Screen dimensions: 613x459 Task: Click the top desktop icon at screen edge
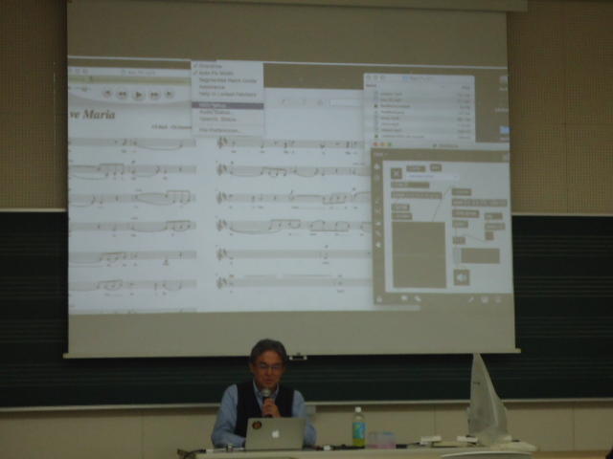click(504, 80)
